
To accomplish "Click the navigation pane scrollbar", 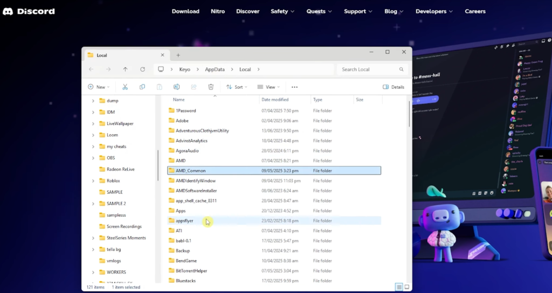I will tap(158, 165).
